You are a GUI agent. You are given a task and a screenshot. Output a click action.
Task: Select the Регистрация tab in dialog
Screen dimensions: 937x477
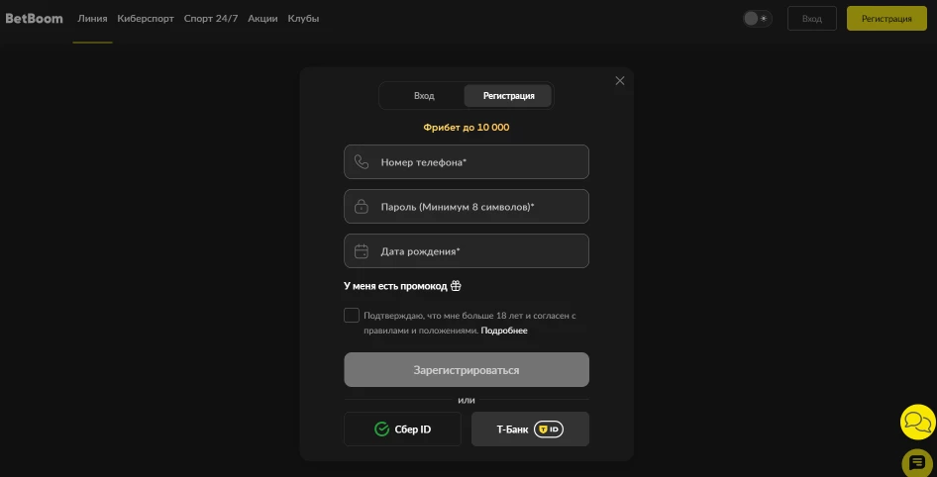508,96
